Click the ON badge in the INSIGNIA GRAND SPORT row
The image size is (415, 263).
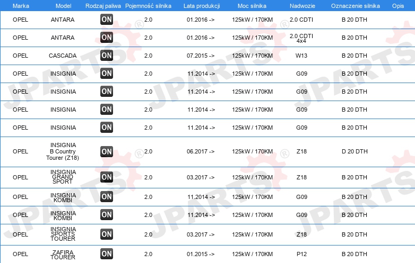pos(107,177)
